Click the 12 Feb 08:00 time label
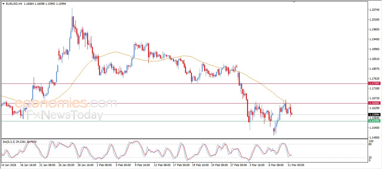Image resolution: width=382 pixels, height=169 pixels. pos(162,165)
